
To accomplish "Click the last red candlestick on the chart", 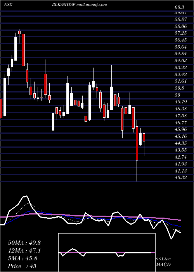I will pyautogui.click(x=144, y=137).
